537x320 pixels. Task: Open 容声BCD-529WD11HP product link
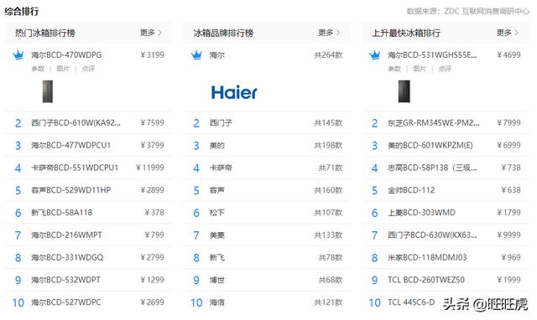[70, 190]
